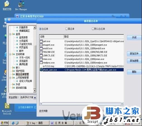Click the 删除 button
The height and width of the screenshot is (126, 142).
(x=134, y=72)
